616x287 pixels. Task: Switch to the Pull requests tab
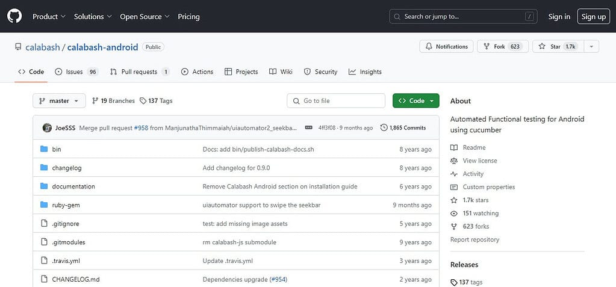coord(140,72)
